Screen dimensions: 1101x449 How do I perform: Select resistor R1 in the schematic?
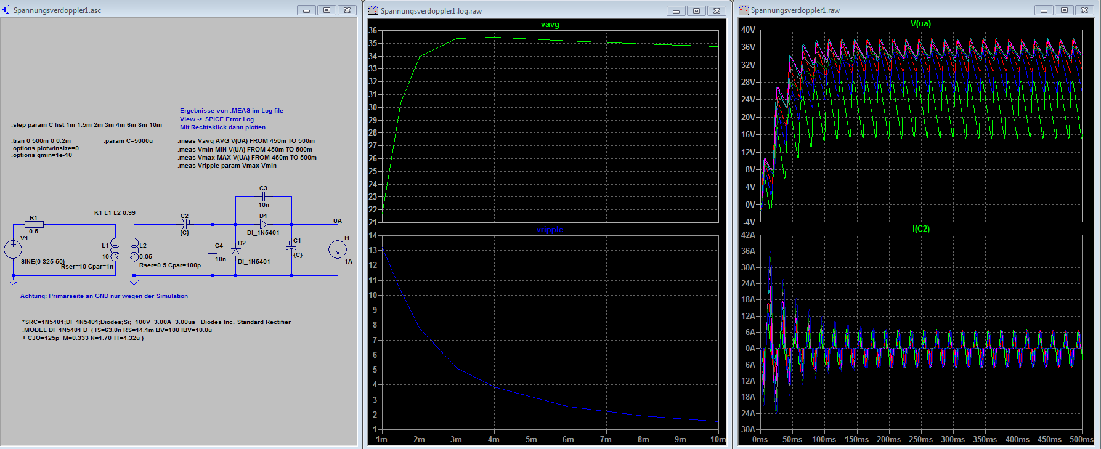click(x=34, y=225)
